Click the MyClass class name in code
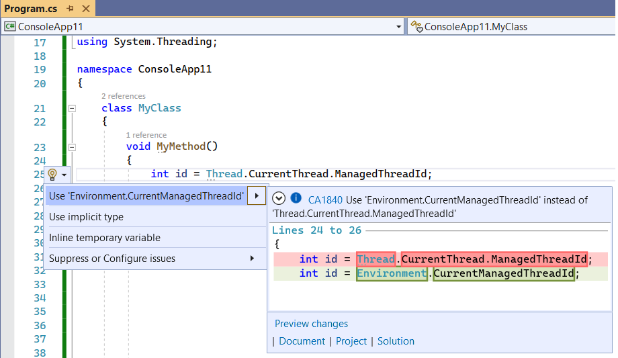This screenshot has width=618, height=358. coord(160,108)
